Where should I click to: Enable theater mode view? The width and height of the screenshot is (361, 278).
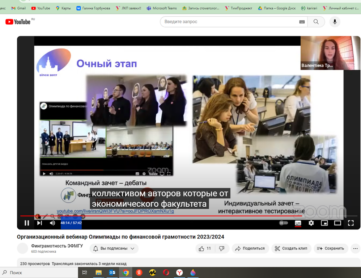pos(337,223)
